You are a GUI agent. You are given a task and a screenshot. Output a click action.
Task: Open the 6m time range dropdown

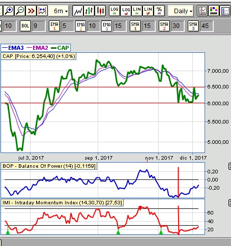59,11
